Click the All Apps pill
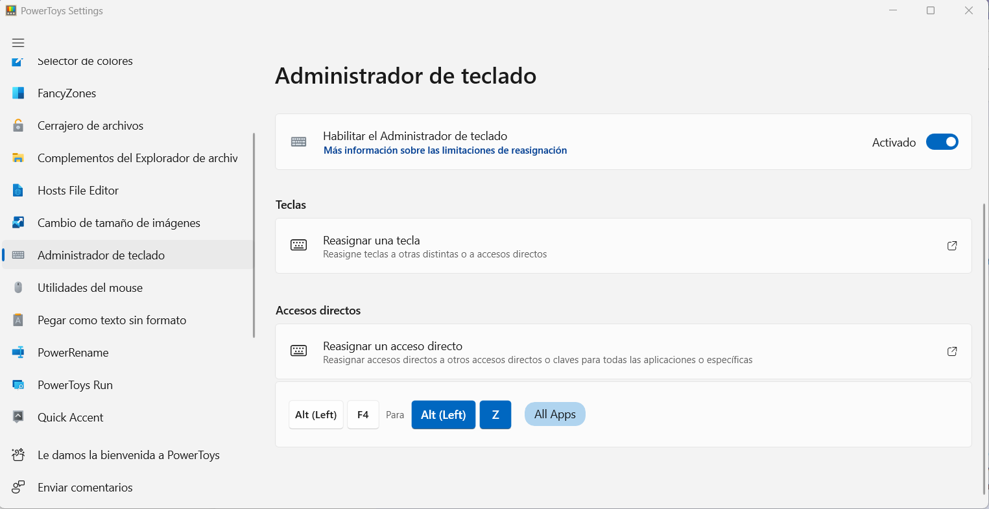Screen dimensions: 989x509 [x=555, y=414]
